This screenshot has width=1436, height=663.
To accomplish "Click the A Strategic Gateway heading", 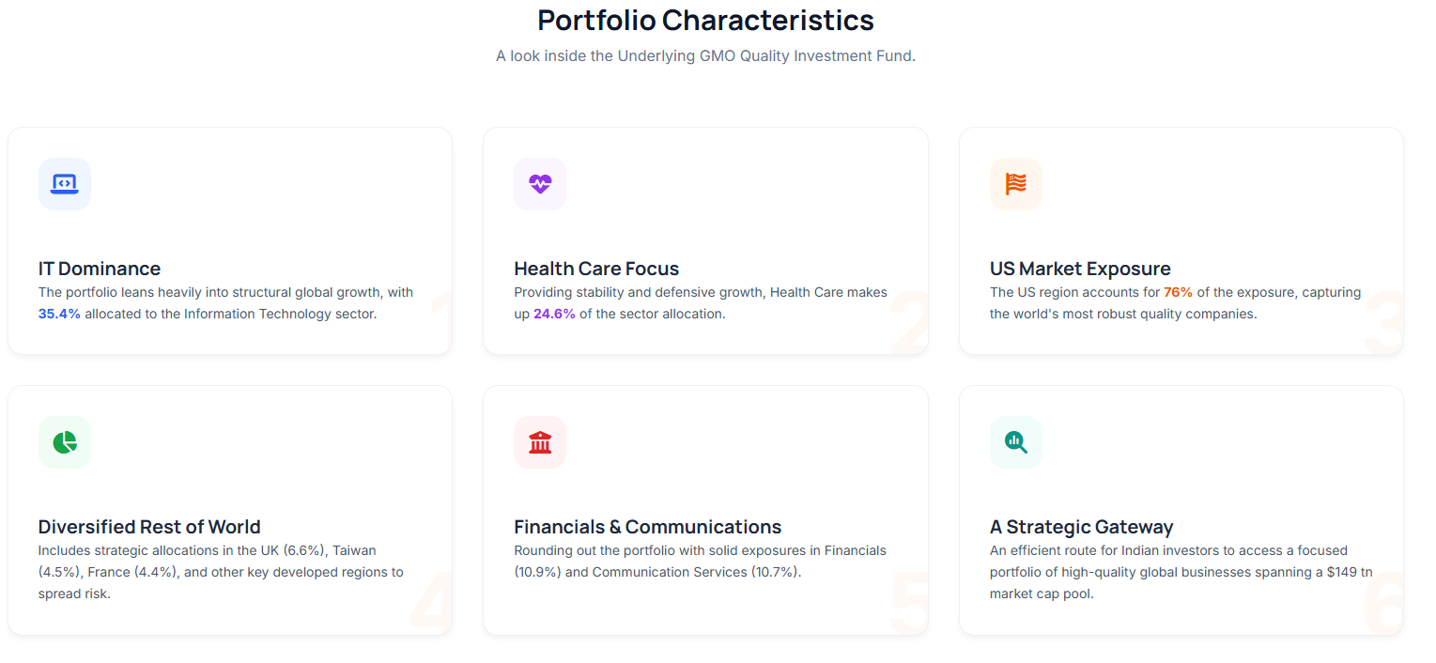I will pos(1081,527).
